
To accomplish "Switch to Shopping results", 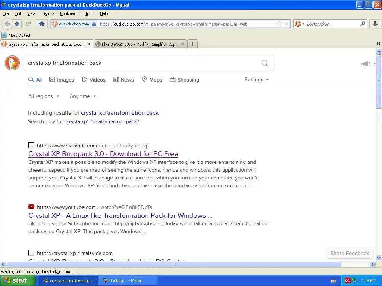I will tap(184, 80).
